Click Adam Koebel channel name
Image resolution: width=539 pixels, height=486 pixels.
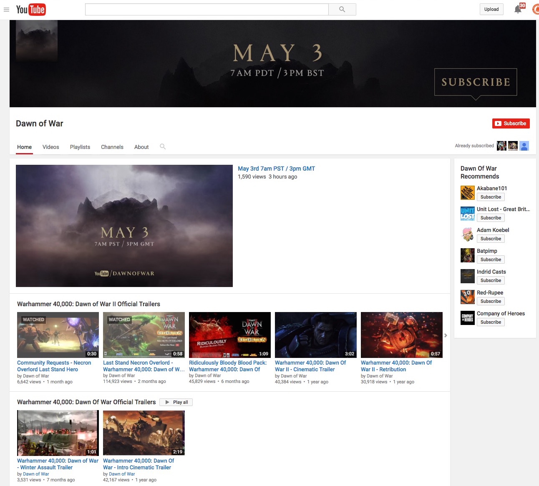(493, 230)
